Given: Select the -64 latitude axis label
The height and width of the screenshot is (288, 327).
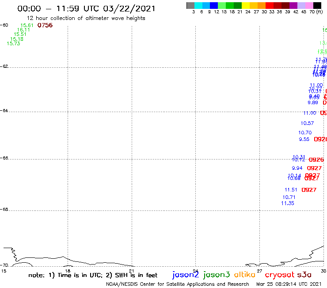Looking at the screenshot, I should [4, 110].
